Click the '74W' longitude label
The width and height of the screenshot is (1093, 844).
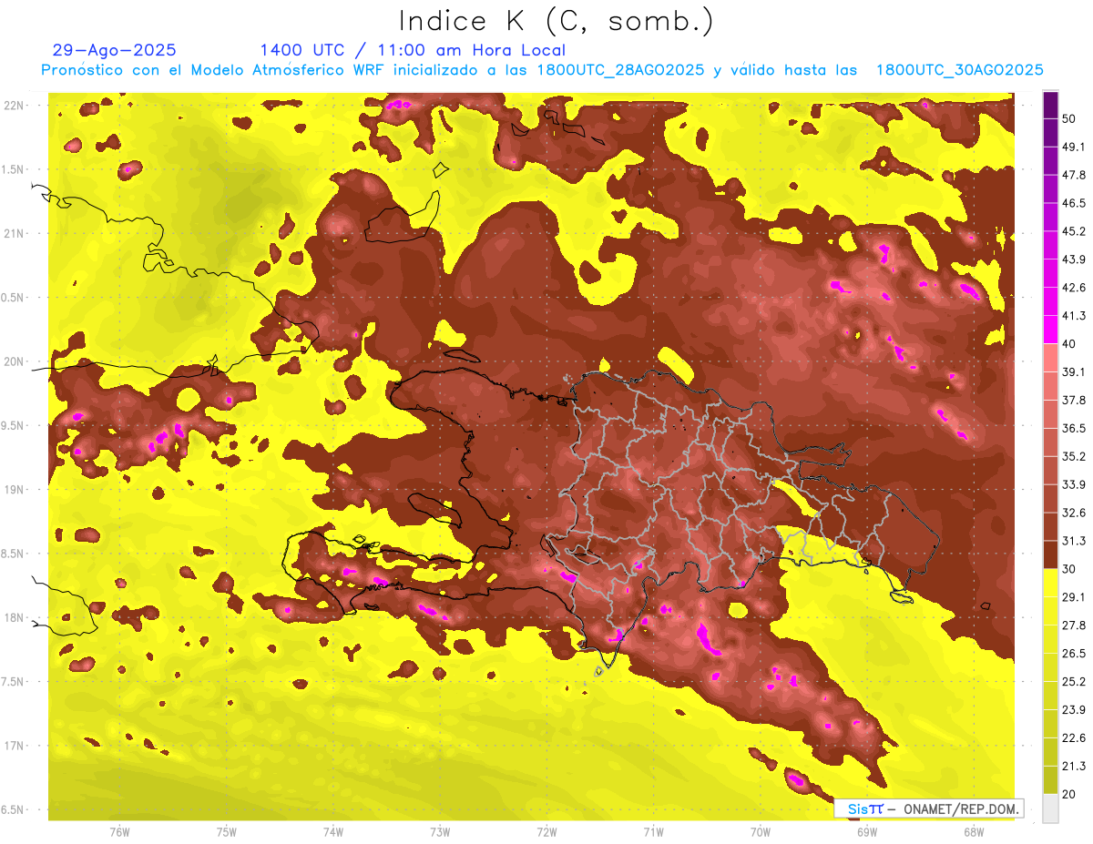pyautogui.click(x=332, y=832)
